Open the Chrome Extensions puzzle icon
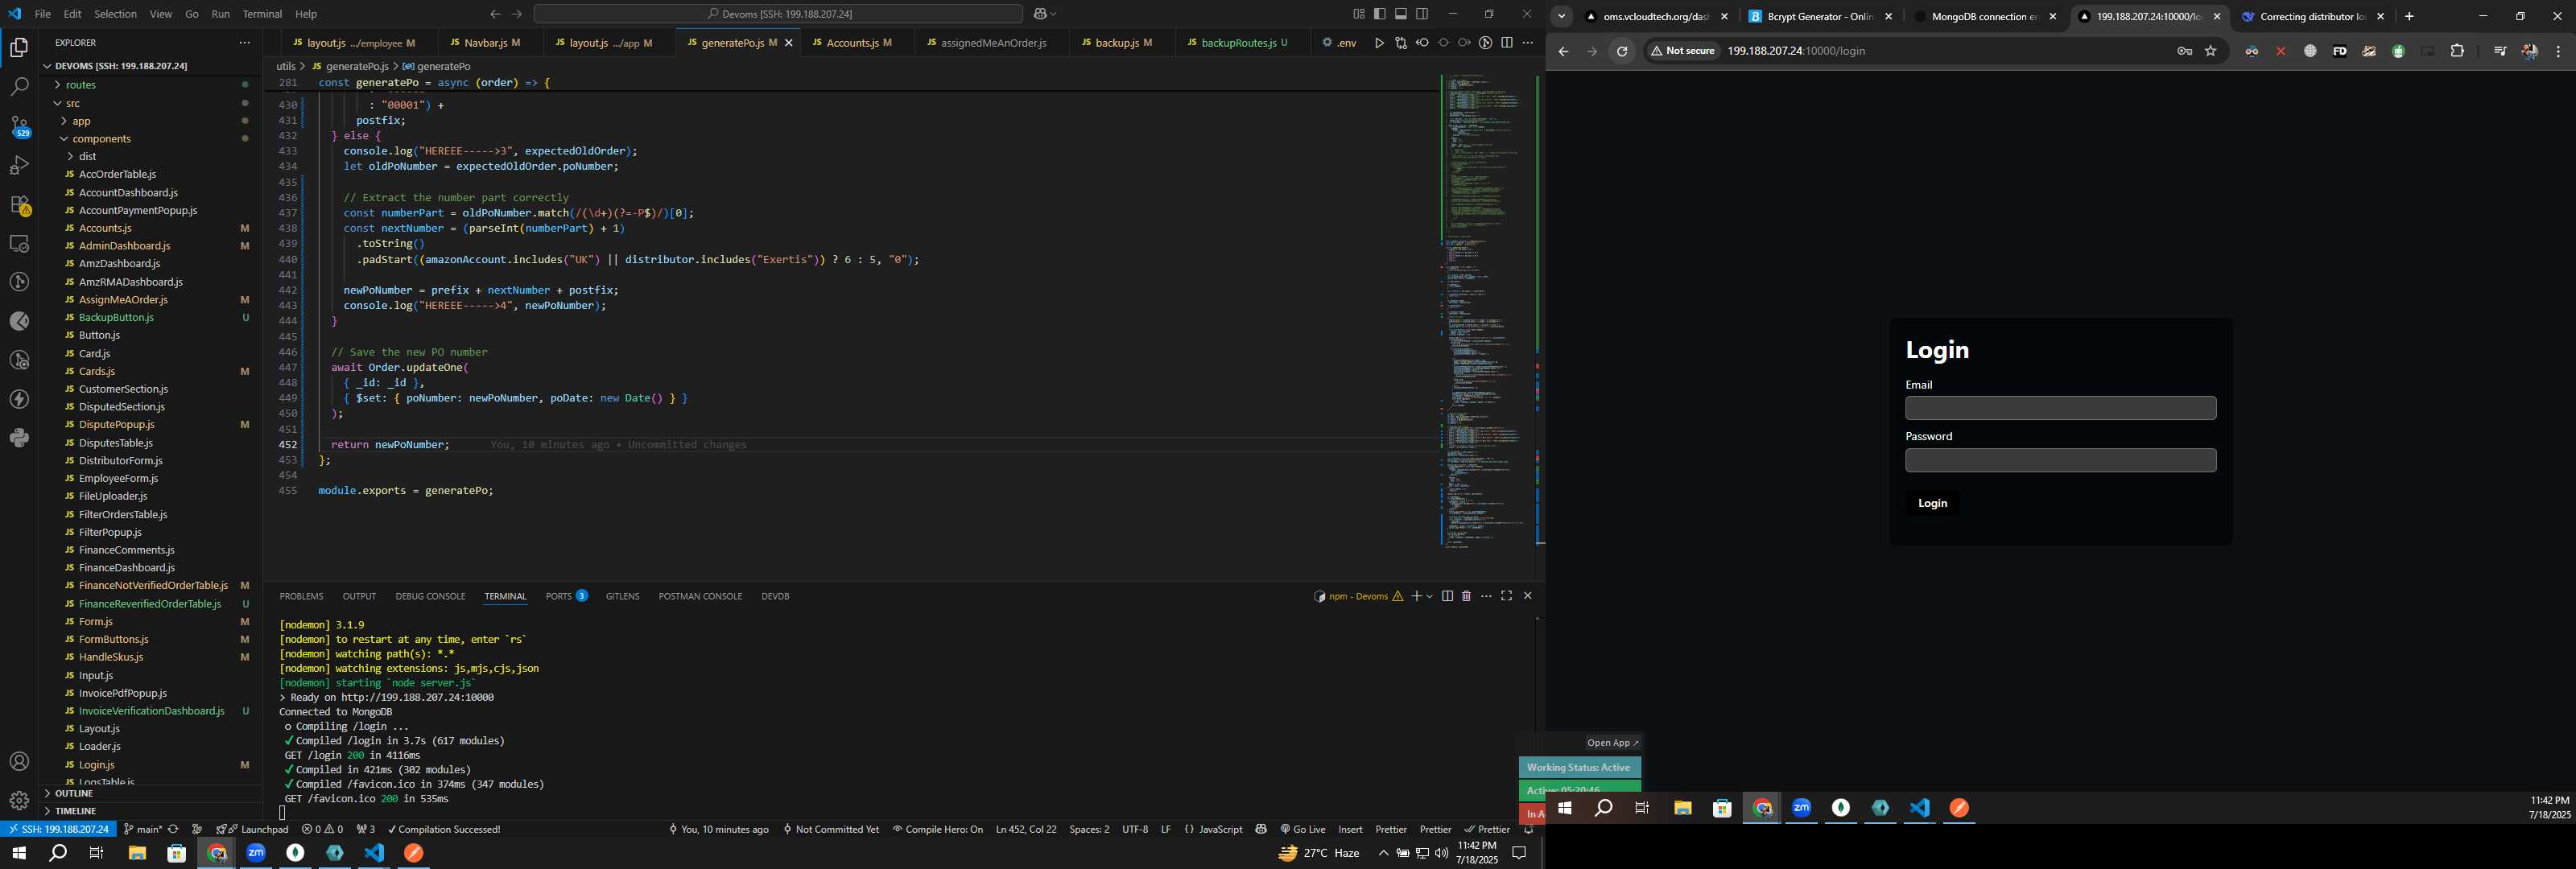The height and width of the screenshot is (869, 2576). pyautogui.click(x=2457, y=51)
